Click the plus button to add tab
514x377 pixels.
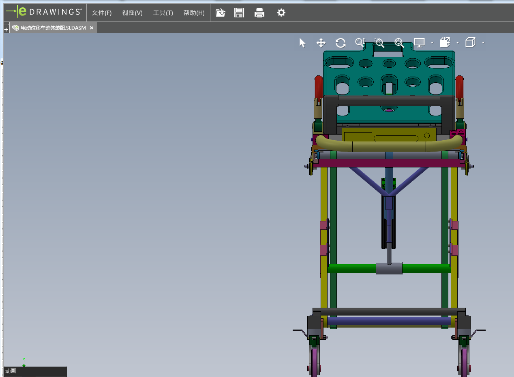[6, 30]
